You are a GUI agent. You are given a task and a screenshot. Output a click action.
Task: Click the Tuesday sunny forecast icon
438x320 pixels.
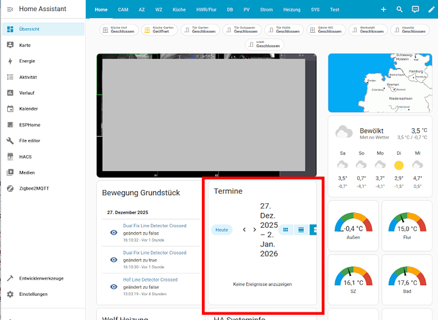[x=399, y=165]
